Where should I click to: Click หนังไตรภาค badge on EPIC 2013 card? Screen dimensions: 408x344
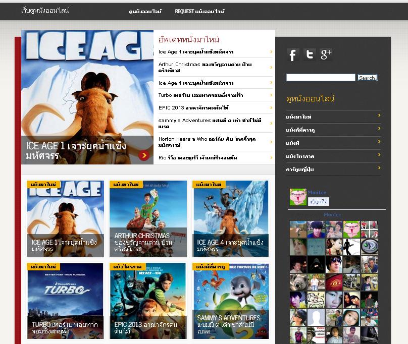coord(127,267)
